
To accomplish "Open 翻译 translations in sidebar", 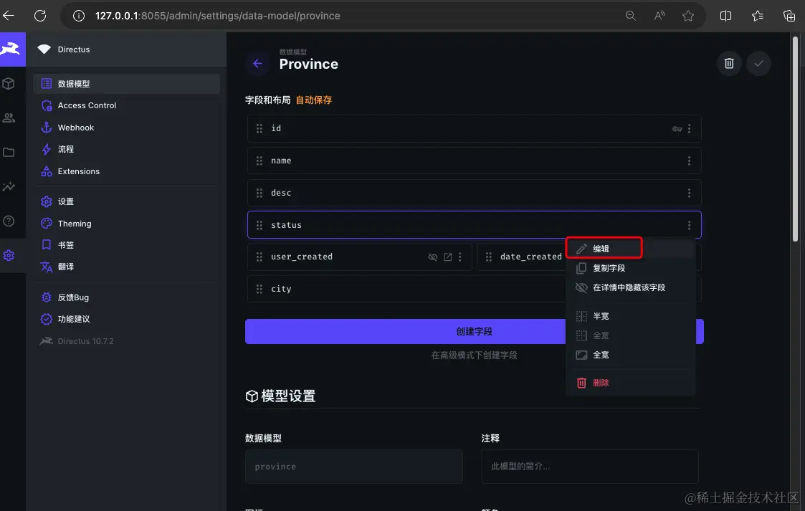I will tap(127, 267).
